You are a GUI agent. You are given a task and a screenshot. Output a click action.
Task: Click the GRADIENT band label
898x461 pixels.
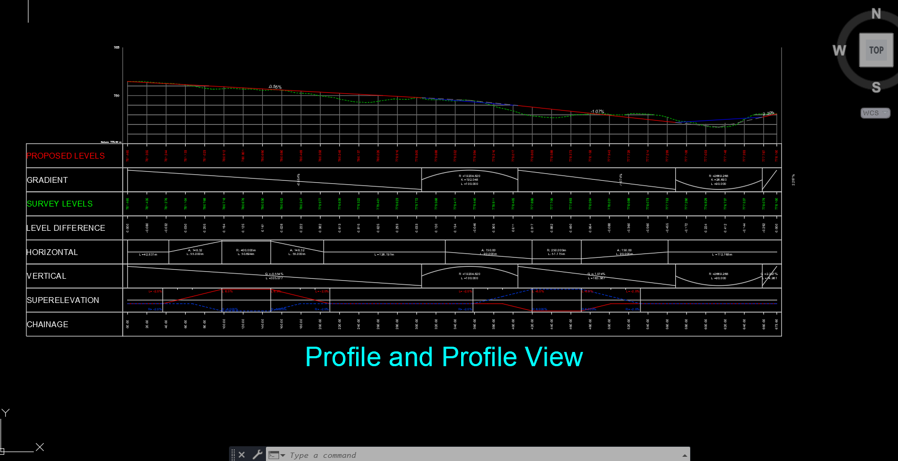click(47, 180)
